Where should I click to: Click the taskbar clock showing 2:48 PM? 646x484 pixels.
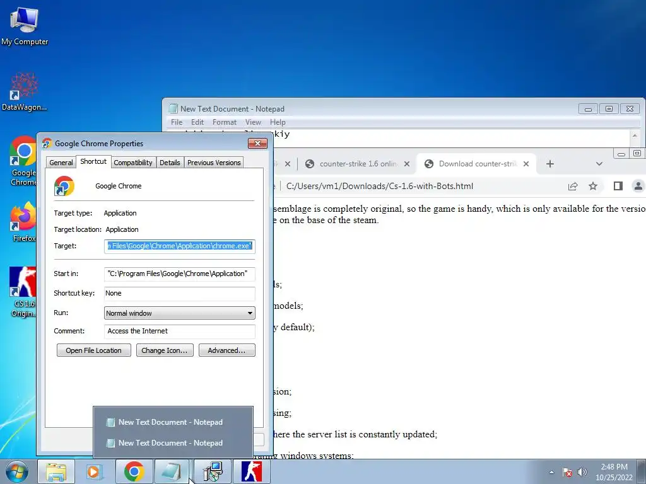click(x=614, y=472)
